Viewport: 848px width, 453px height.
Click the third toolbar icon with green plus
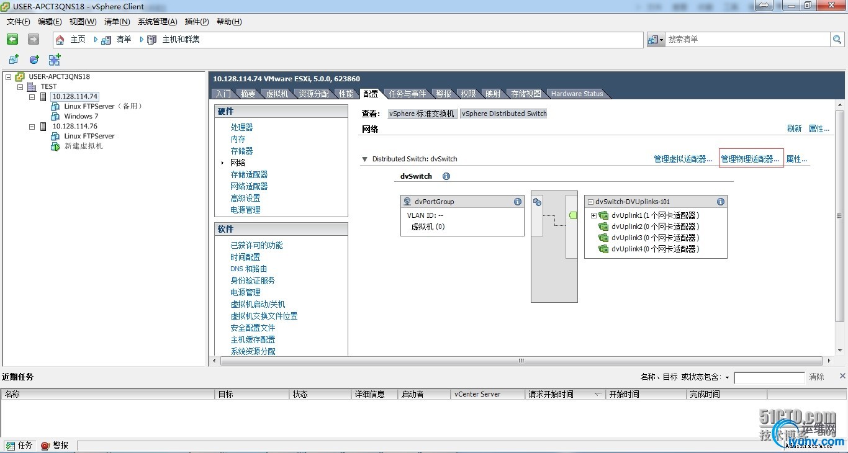click(x=55, y=60)
